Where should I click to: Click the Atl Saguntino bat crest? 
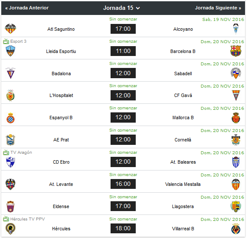coord(10,29)
